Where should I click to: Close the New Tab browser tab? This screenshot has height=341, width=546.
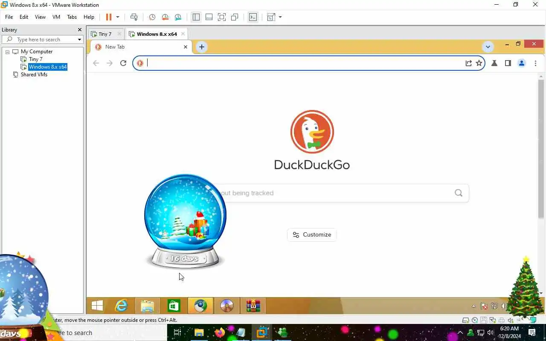186,47
